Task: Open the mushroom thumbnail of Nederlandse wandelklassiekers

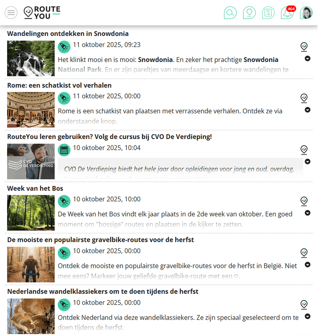Action: pyautogui.click(x=31, y=316)
